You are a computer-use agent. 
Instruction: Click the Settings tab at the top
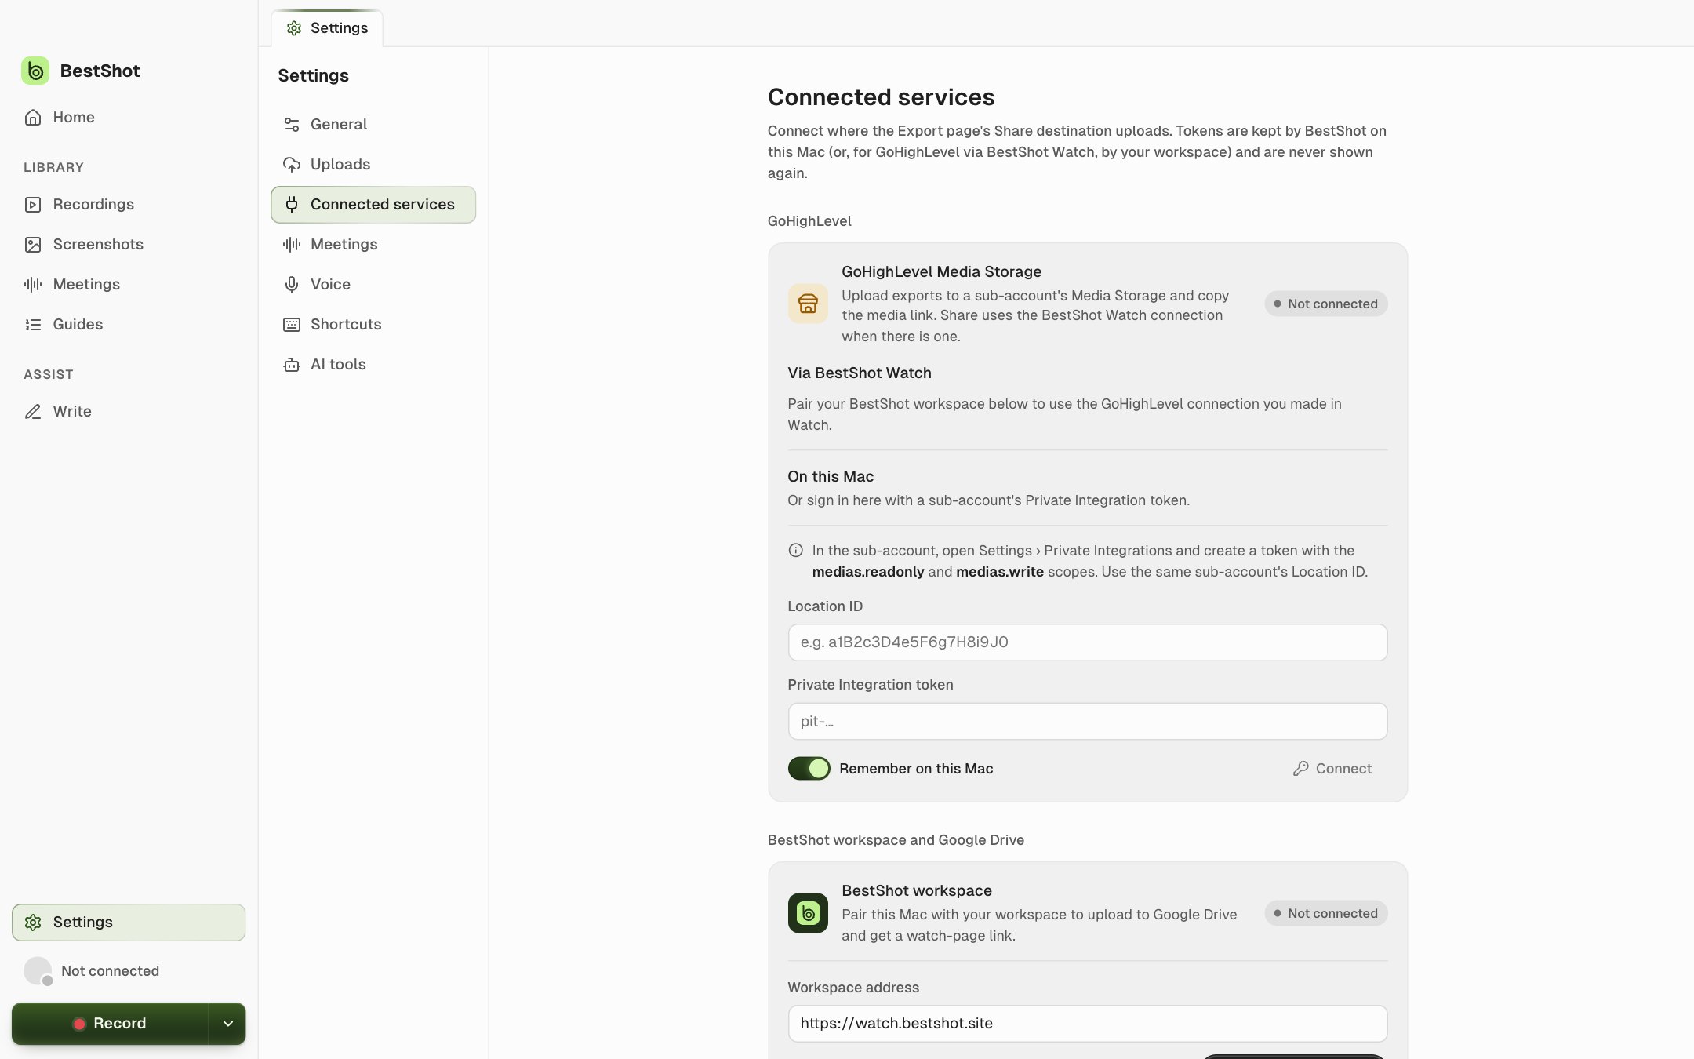point(327,28)
